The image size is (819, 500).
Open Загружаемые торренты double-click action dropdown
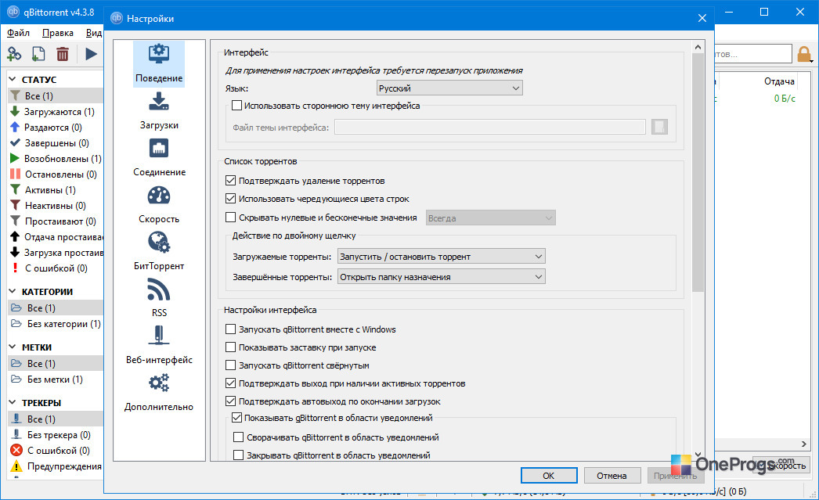[442, 257]
